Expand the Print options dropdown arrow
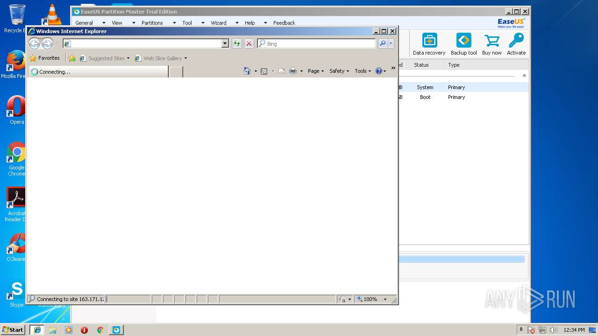This screenshot has height=336, width=598. [301, 71]
